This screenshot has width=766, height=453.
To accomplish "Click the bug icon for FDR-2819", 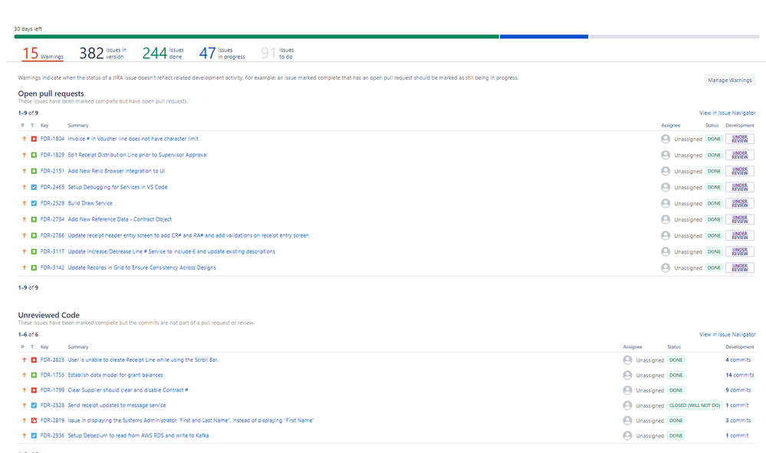I will click(x=34, y=420).
